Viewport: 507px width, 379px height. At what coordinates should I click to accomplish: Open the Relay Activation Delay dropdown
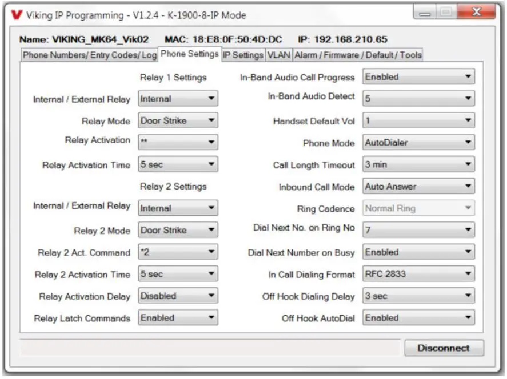pos(178,296)
